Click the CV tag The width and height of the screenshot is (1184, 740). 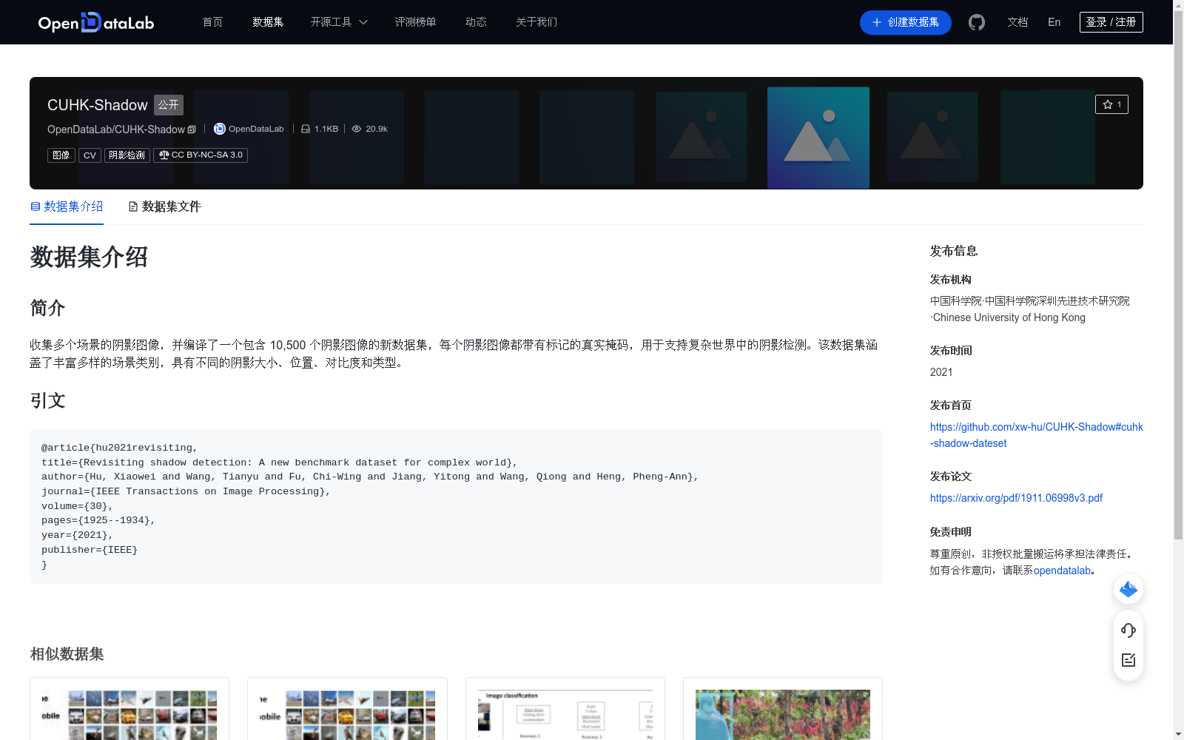pos(90,155)
